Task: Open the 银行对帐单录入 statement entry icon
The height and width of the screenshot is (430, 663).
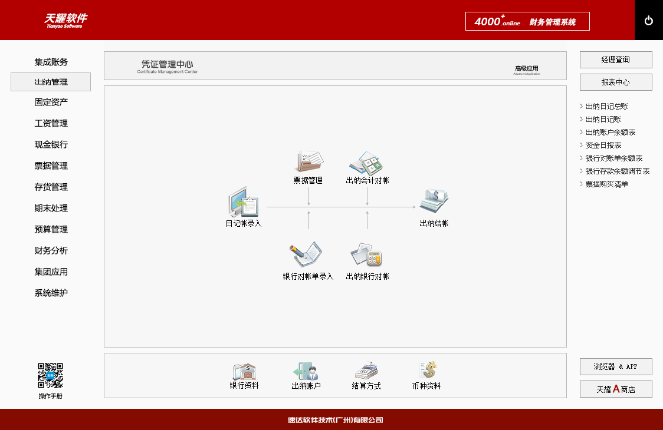Action: (307, 255)
